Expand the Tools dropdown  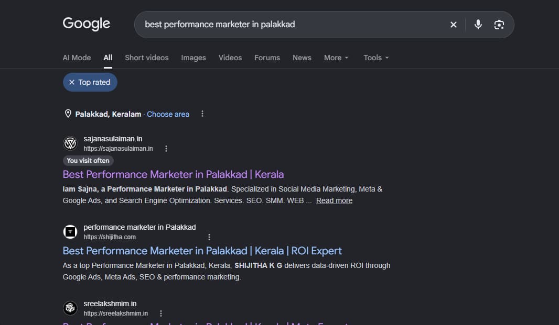(376, 58)
